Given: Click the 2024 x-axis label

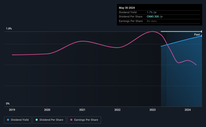Looking at the screenshot, I should click(x=188, y=110).
